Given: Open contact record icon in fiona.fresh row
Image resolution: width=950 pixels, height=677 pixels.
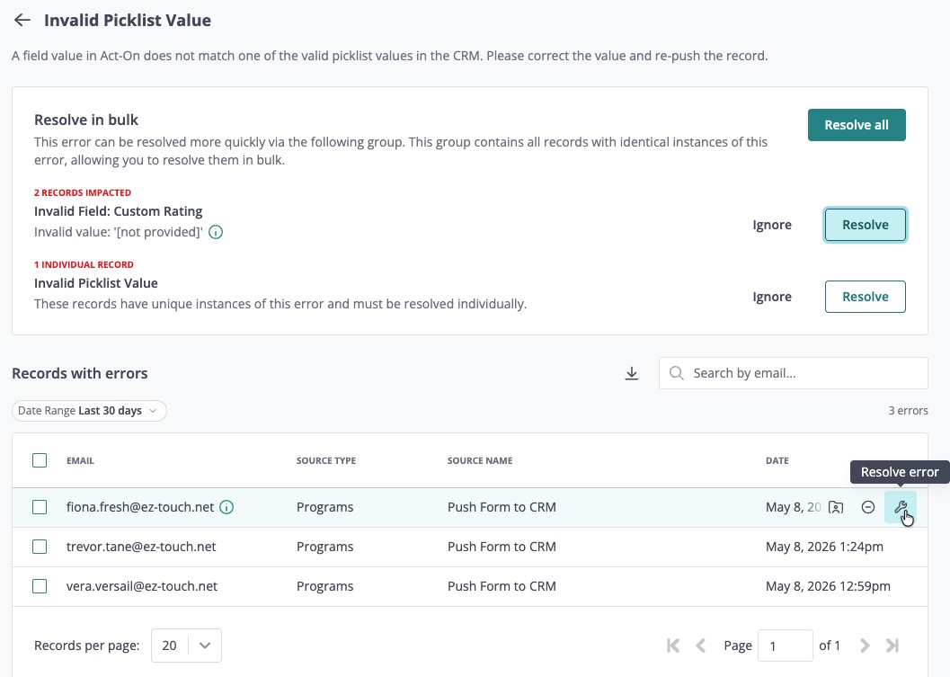Looking at the screenshot, I should [836, 507].
